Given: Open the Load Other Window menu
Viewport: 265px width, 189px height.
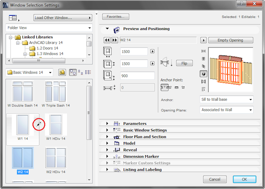Looking at the screenshot, I should [63, 17].
